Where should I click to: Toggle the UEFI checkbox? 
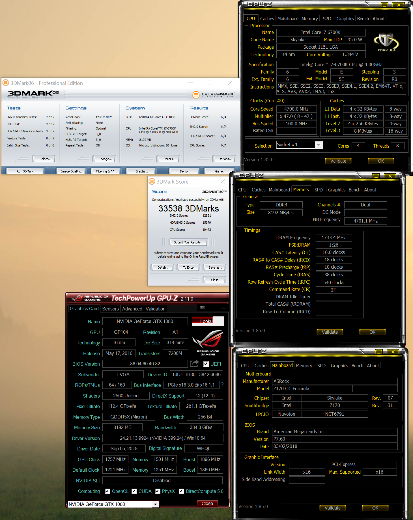pos(206,364)
